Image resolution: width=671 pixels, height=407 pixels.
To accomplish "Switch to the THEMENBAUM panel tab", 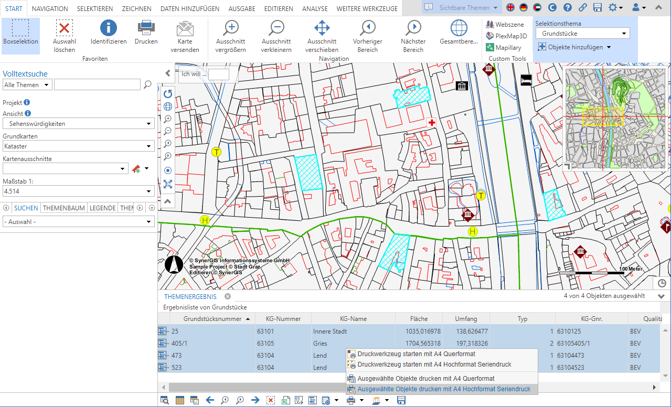I will [x=63, y=208].
